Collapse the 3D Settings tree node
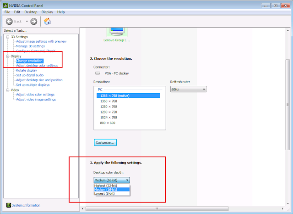 pos(8,37)
